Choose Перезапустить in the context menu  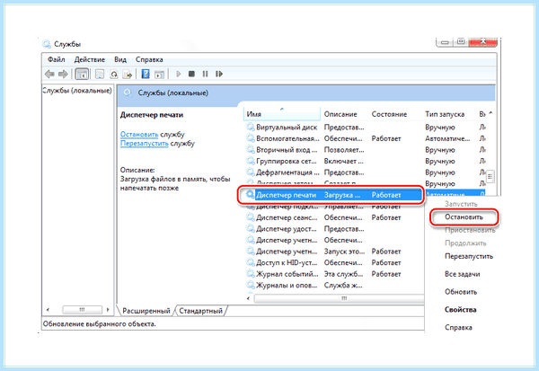coord(469,256)
